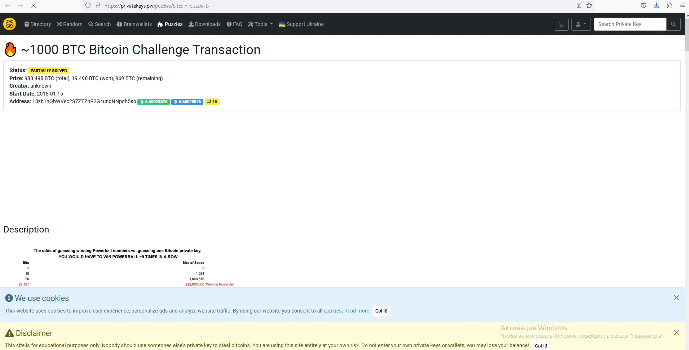Click the yellow 16 transactions badge
The height and width of the screenshot is (350, 689).
click(x=212, y=102)
